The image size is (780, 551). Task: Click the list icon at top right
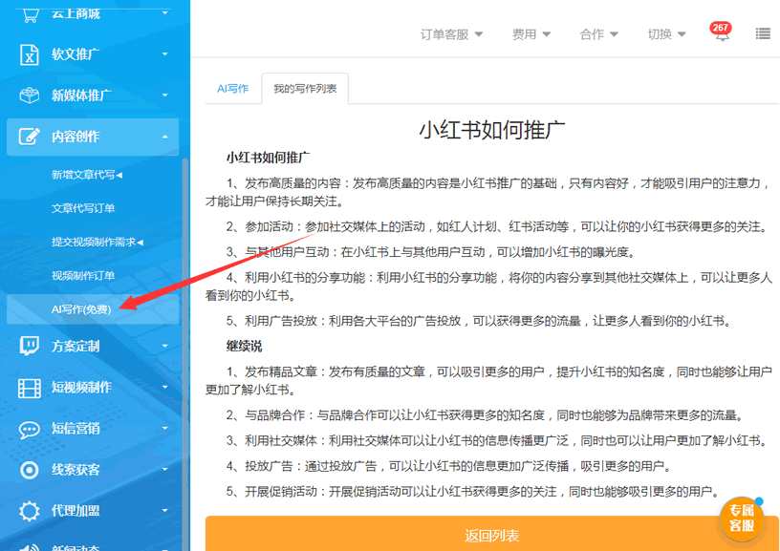762,33
